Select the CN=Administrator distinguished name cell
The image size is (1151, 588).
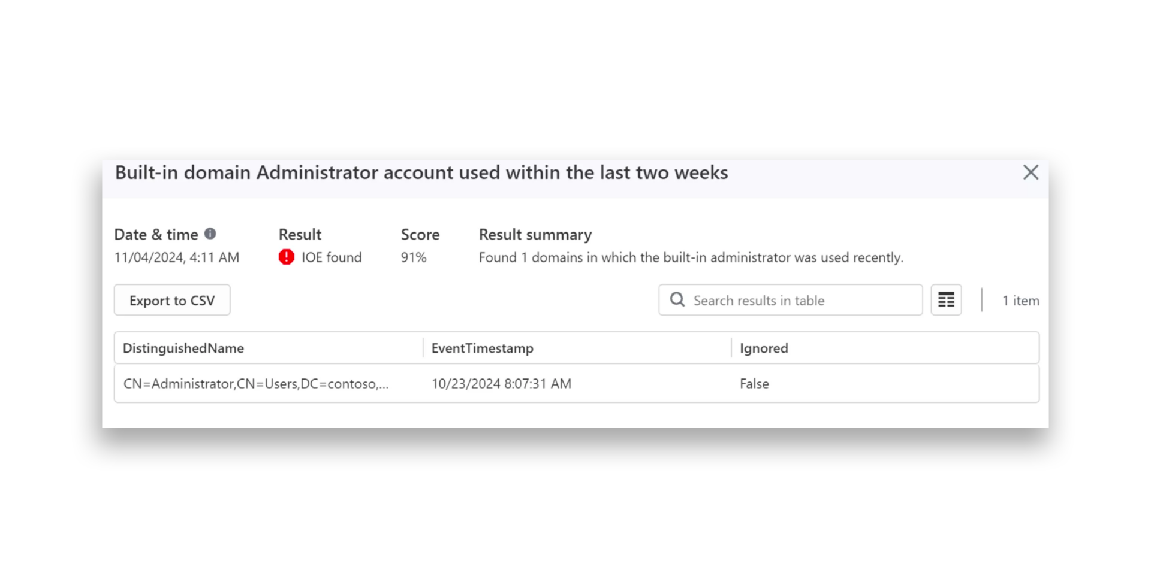[x=256, y=384]
